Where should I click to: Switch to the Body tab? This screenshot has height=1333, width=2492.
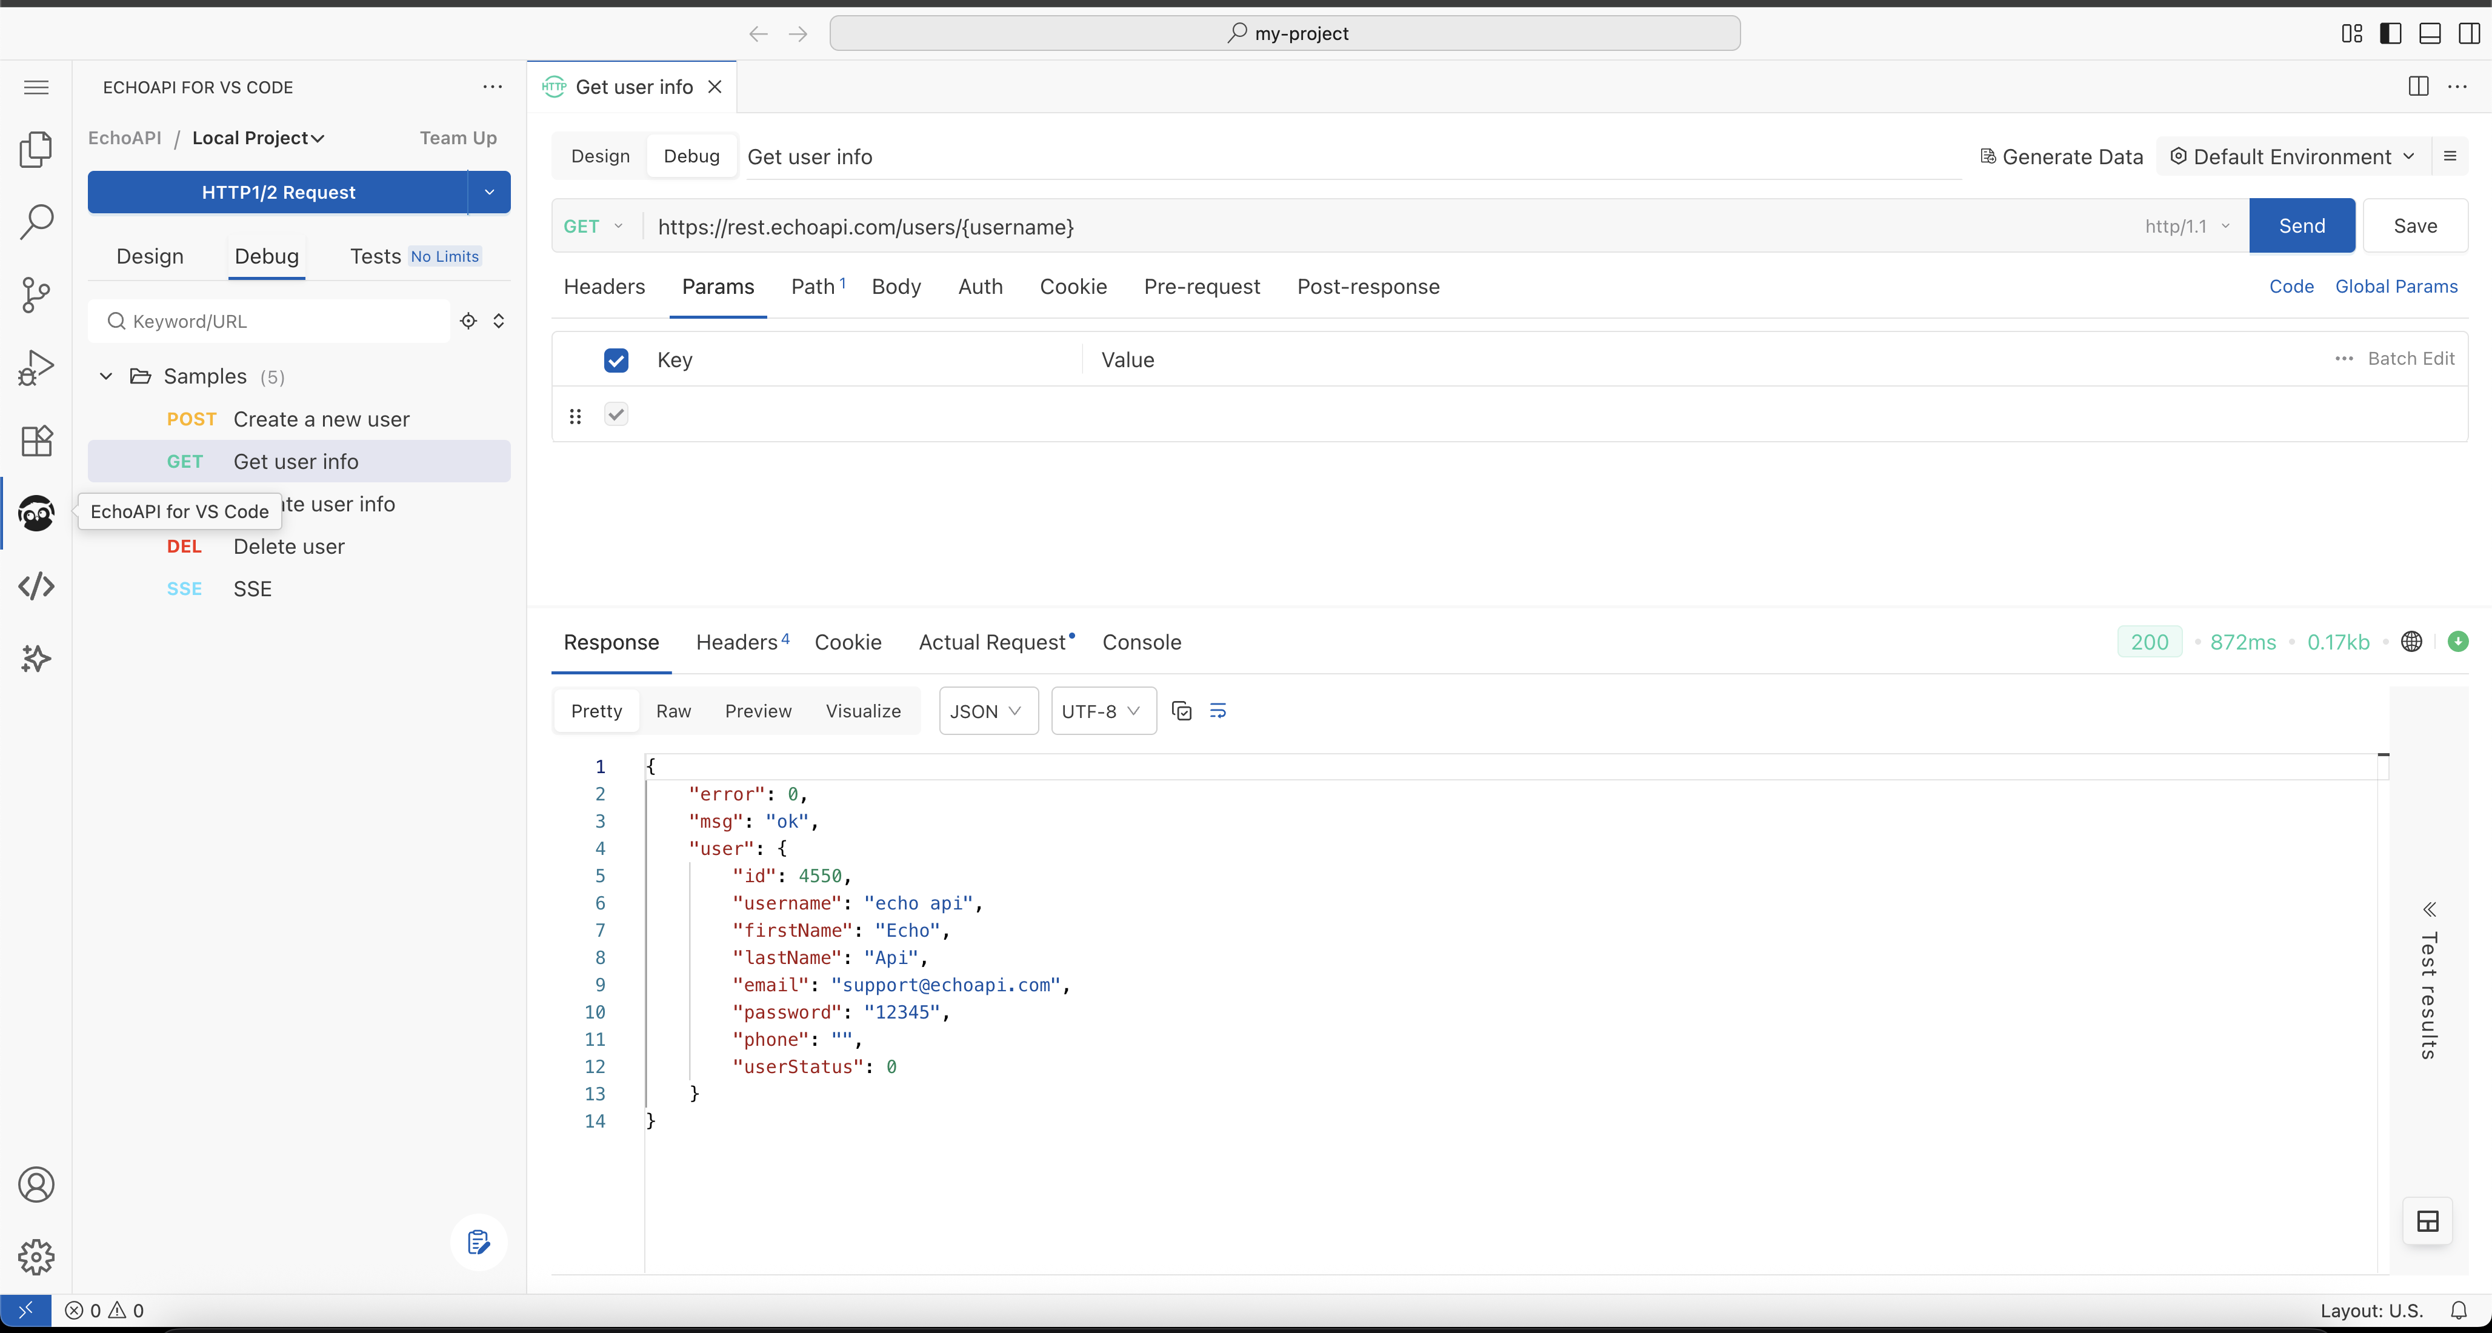pos(896,287)
